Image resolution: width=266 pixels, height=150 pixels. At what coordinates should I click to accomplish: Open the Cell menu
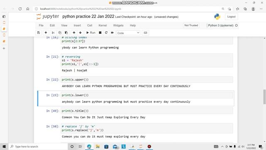90,25
